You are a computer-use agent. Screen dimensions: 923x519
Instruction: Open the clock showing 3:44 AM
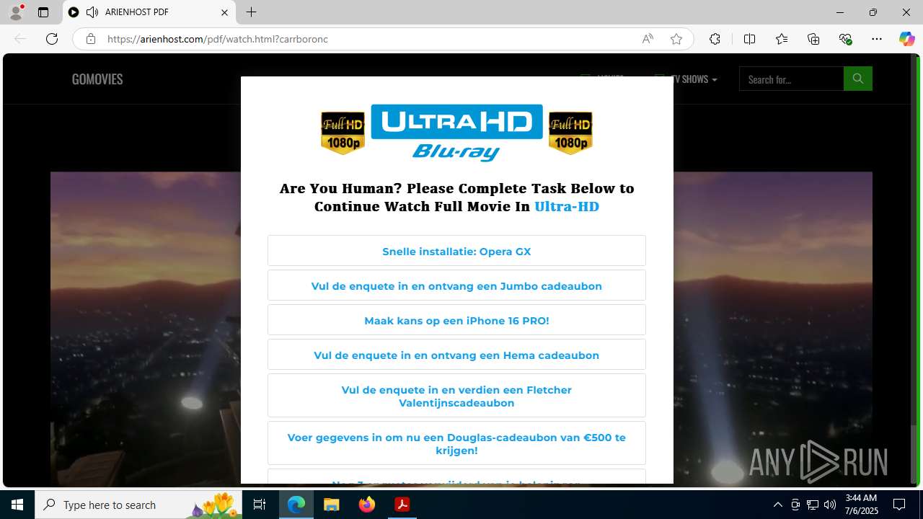(861, 505)
